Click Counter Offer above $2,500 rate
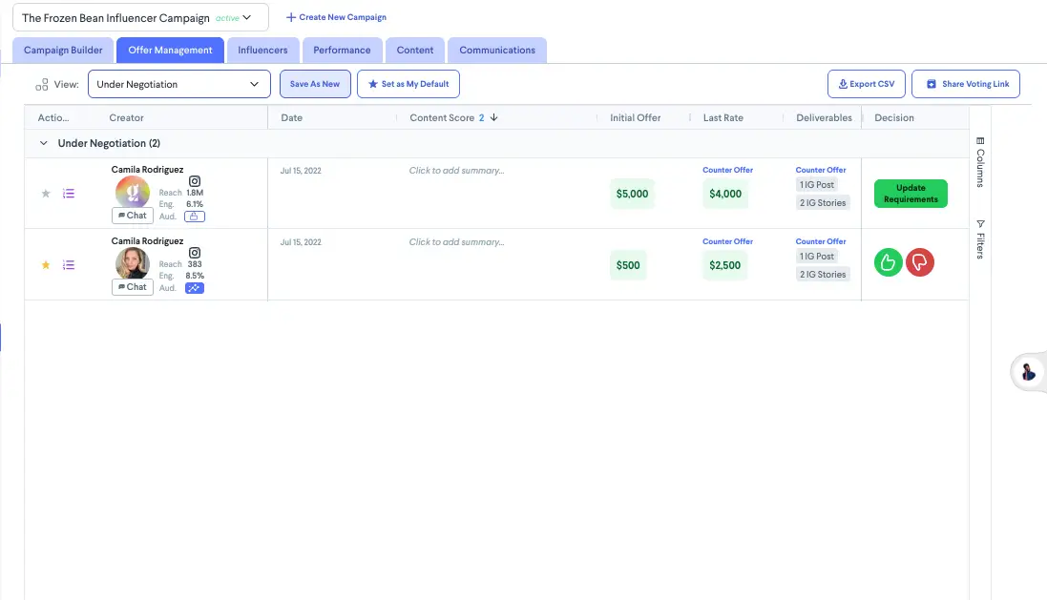 (x=728, y=241)
